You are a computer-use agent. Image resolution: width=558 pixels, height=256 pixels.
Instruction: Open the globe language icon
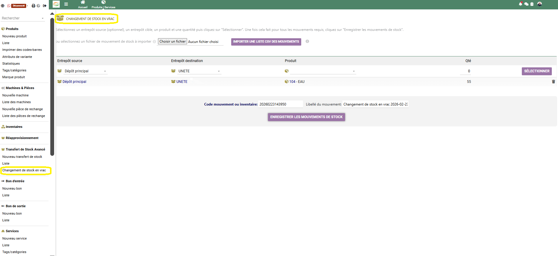coord(3,6)
